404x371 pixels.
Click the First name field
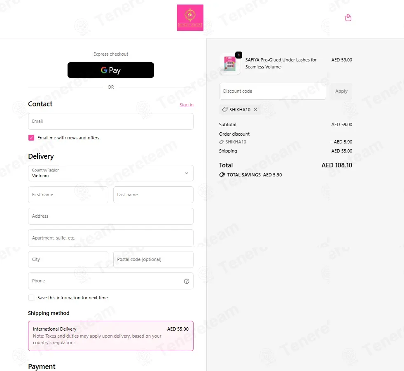point(68,195)
